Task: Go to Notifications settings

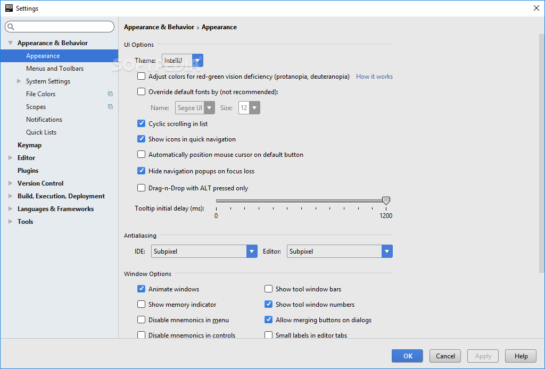Action: 44,120
